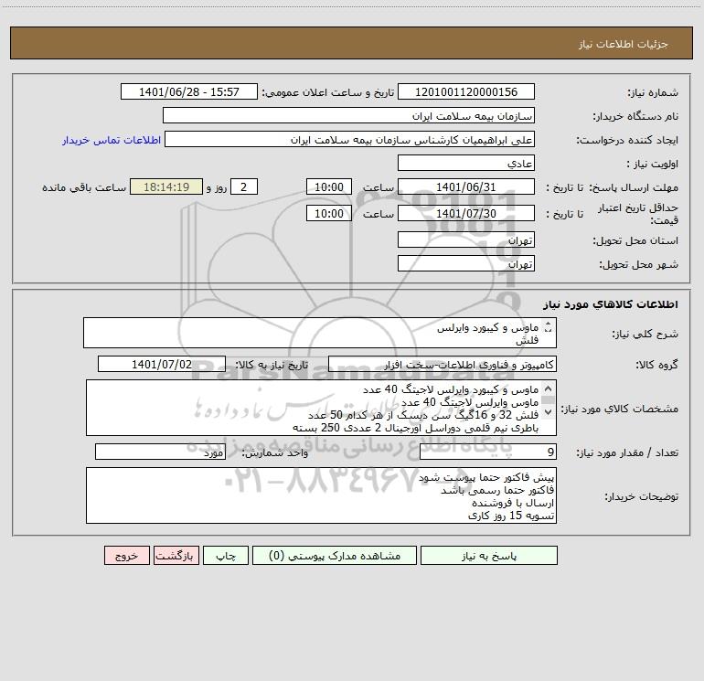Click response deadline time 10:00 field
The image size is (704, 681).
[328, 186]
